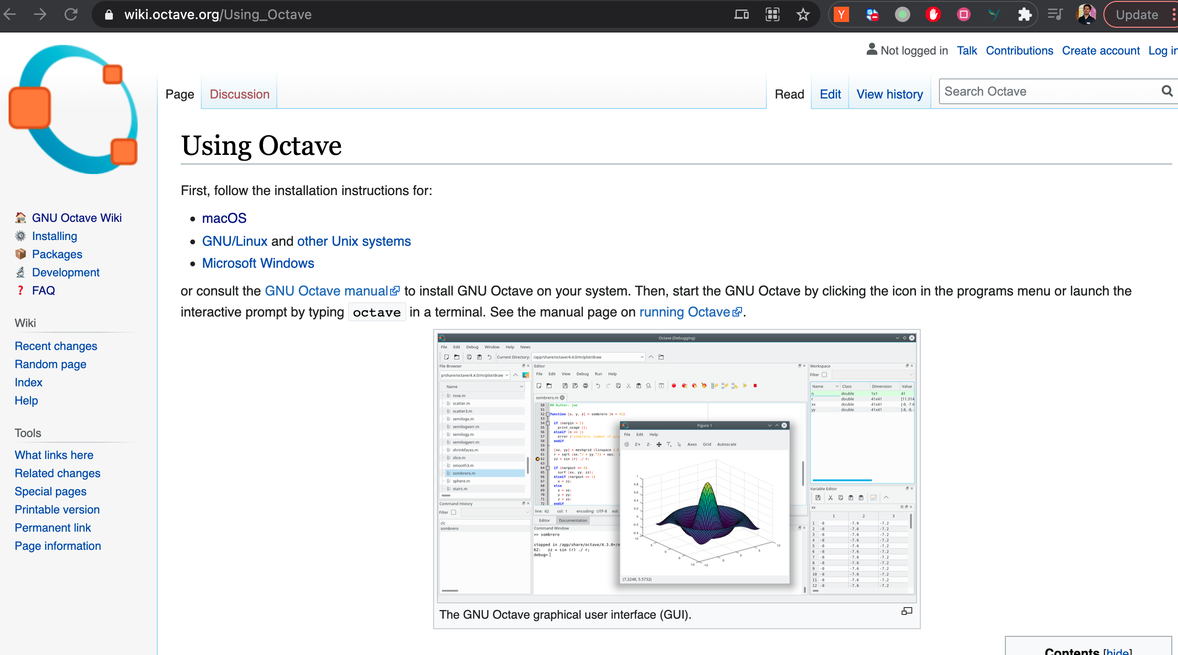
Task: Click the question mark icon beside FAQ
Action: pos(21,290)
